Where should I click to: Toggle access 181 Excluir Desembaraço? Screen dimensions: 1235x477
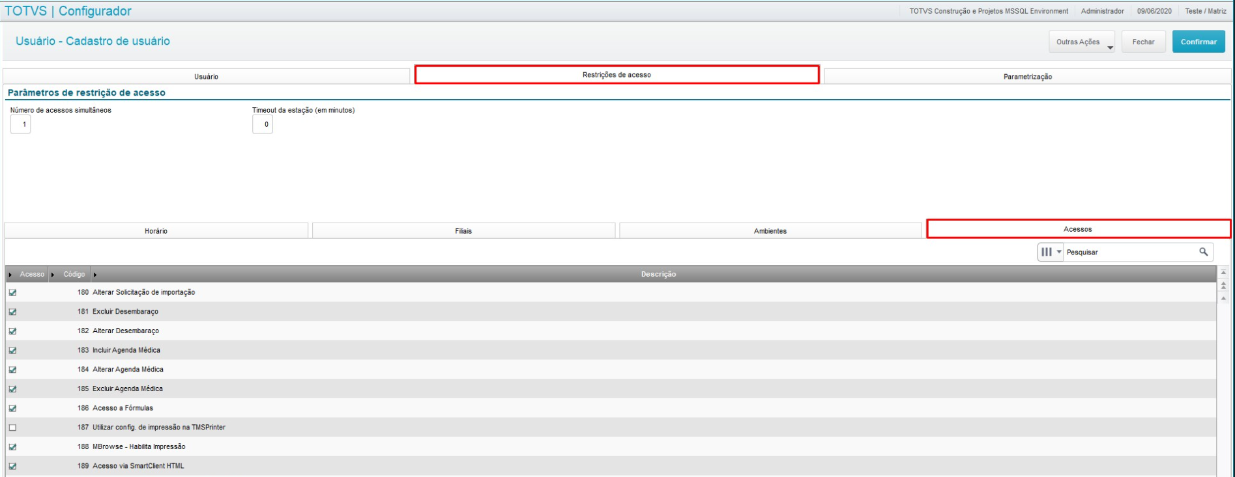(12, 312)
